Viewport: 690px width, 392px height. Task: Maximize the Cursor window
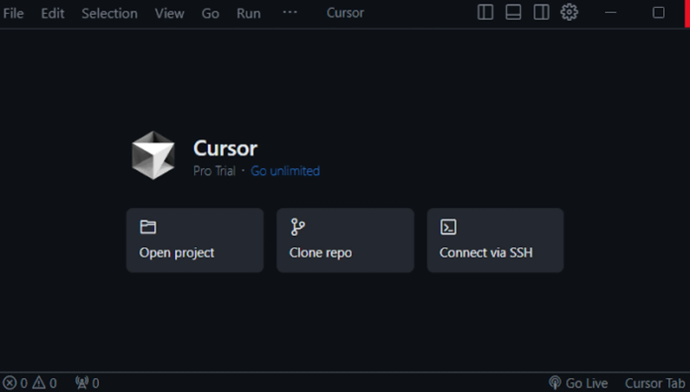click(658, 13)
